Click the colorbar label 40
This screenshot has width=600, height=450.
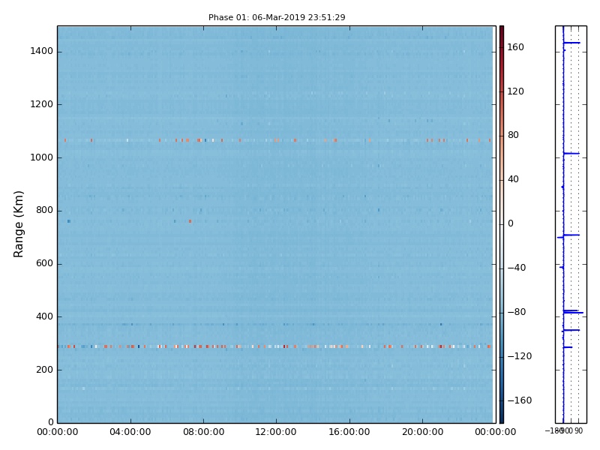pyautogui.click(x=513, y=179)
